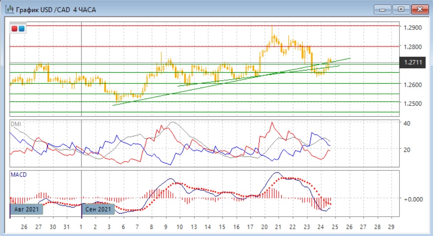Click the Сен 2021 month marker
Viewport: 433px width, 236px height.
[99, 209]
